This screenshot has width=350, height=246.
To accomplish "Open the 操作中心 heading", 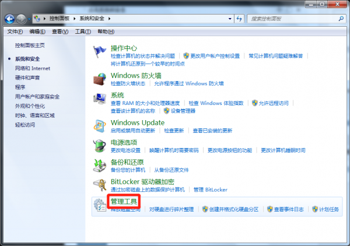I will (x=124, y=48).
